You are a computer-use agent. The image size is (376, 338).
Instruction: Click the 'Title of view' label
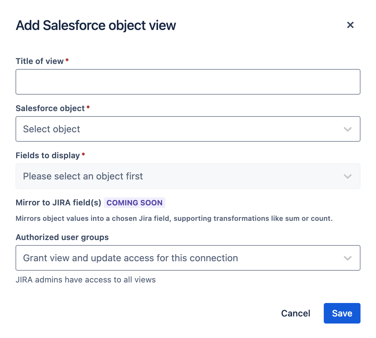click(39, 61)
